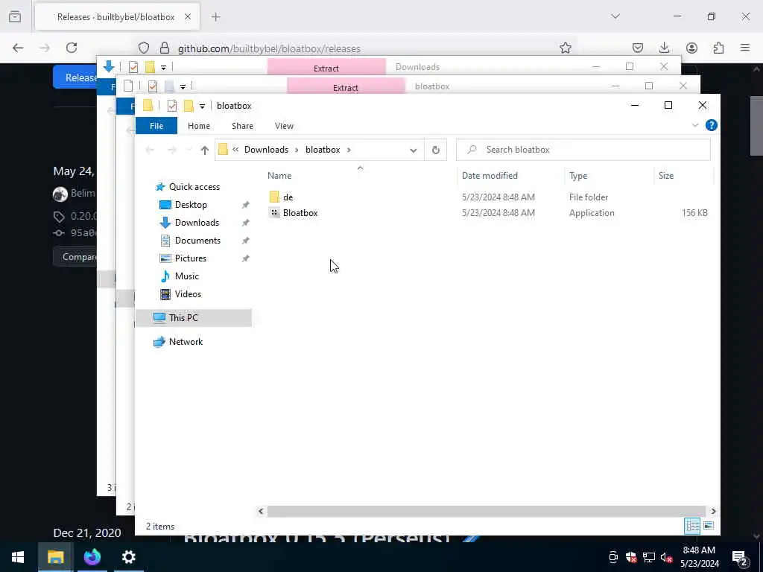Open Customize Quick Access Toolbar dropdown
Screen dimensions: 763x572
tap(202, 106)
